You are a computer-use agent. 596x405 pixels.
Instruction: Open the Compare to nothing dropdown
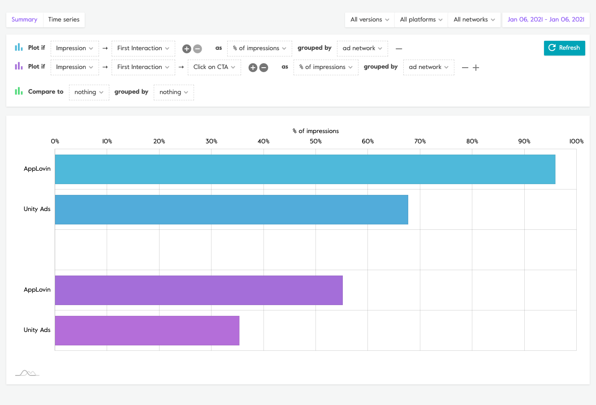89,92
